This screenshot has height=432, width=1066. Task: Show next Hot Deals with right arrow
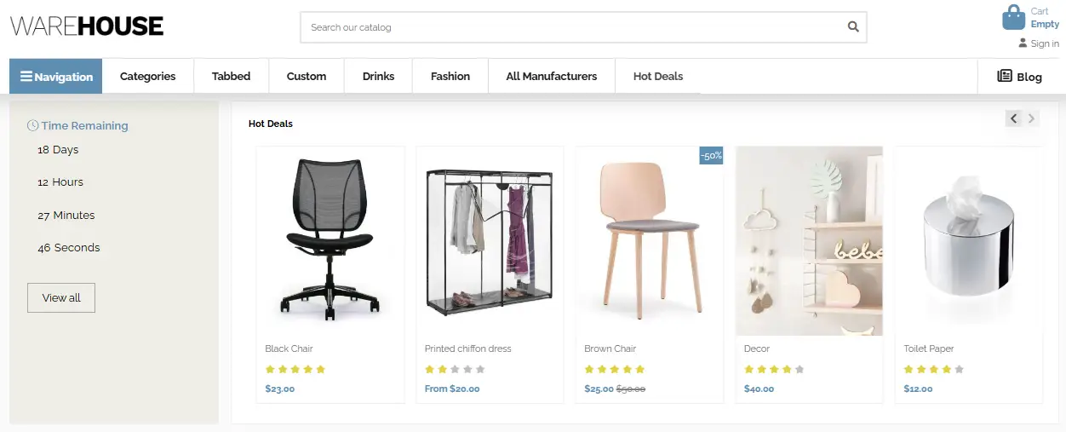pyautogui.click(x=1032, y=118)
